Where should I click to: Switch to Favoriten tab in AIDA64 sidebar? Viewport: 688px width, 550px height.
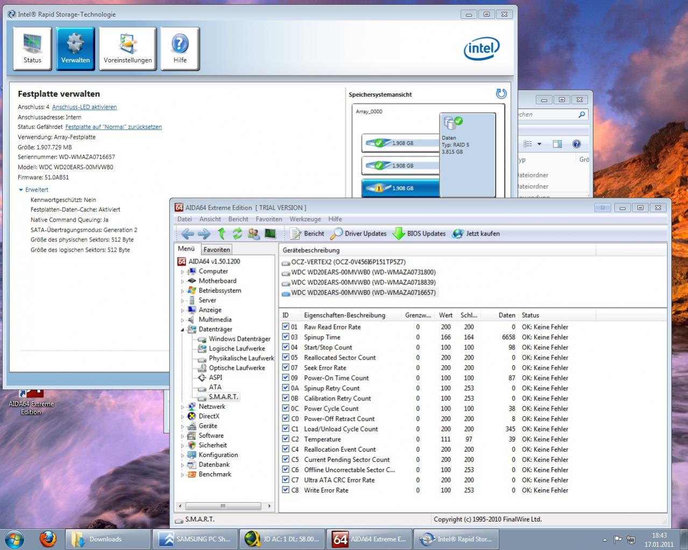point(217,249)
